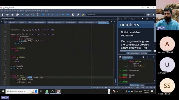The width and height of the screenshot is (179, 100).
Task: Open Preferences wrench icon
Action: (78, 15)
